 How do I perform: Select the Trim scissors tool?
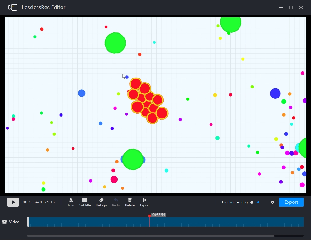(71, 202)
